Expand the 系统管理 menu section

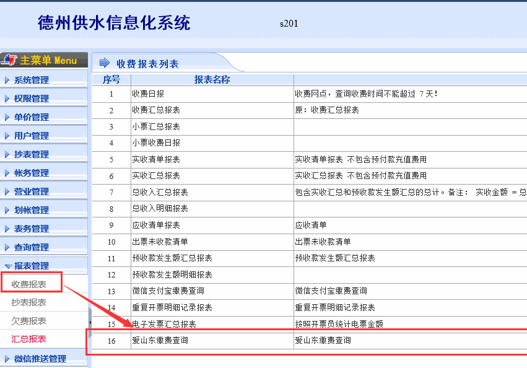[x=32, y=80]
